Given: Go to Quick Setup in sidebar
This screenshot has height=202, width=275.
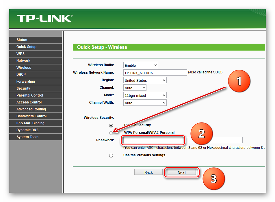Looking at the screenshot, I should (26, 47).
